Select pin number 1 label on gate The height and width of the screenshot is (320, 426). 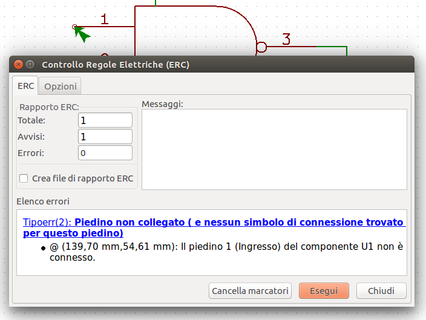[x=104, y=19]
